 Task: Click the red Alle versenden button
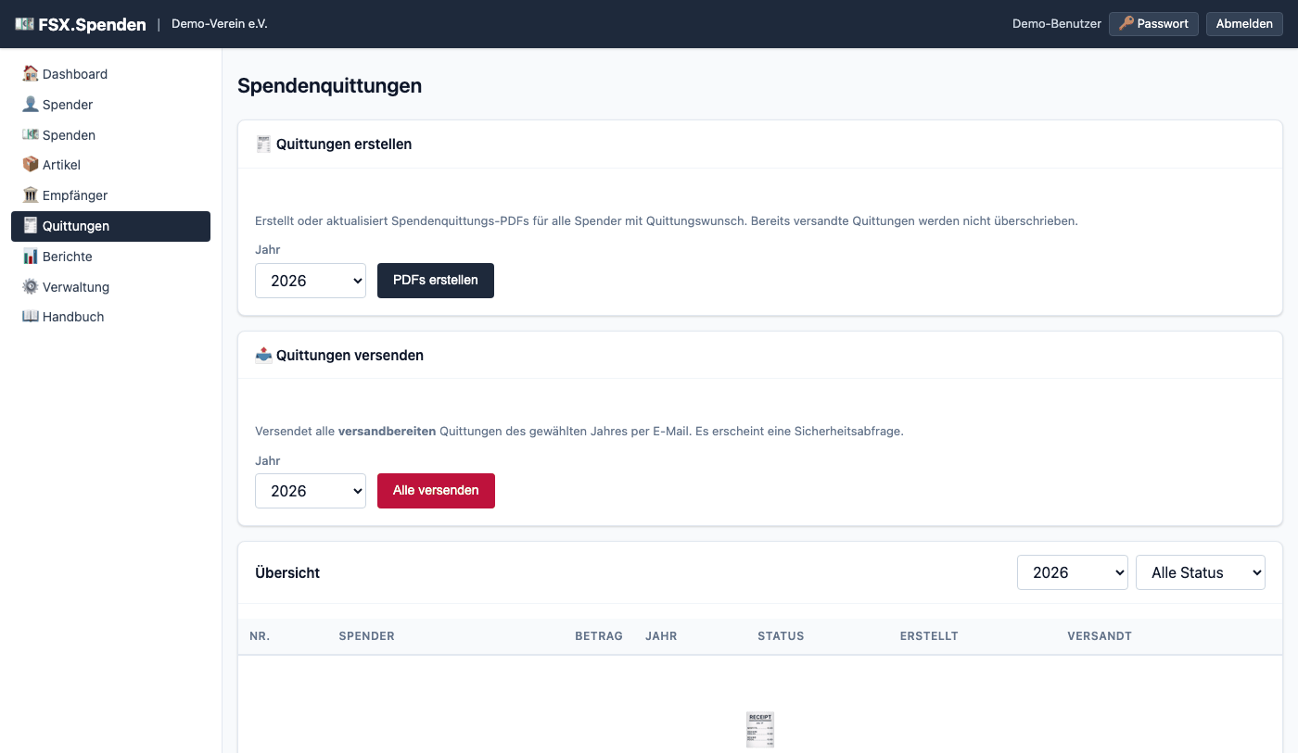click(x=436, y=491)
